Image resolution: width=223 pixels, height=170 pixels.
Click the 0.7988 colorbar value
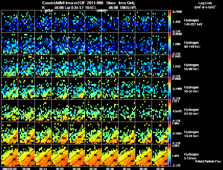click(177, 89)
